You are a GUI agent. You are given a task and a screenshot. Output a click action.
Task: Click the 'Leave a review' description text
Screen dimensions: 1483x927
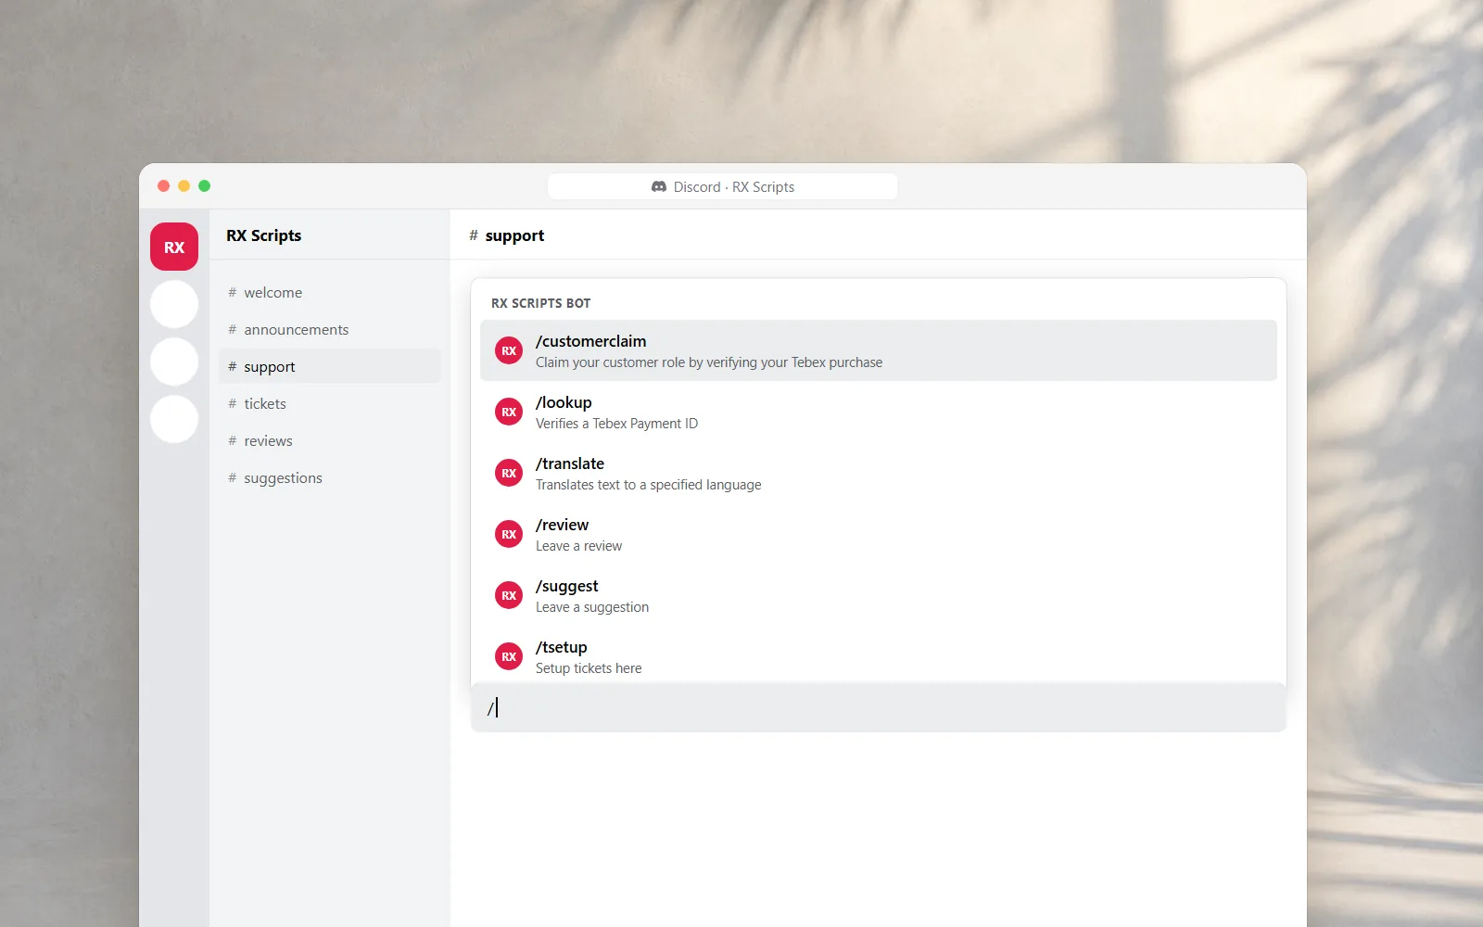tap(578, 546)
